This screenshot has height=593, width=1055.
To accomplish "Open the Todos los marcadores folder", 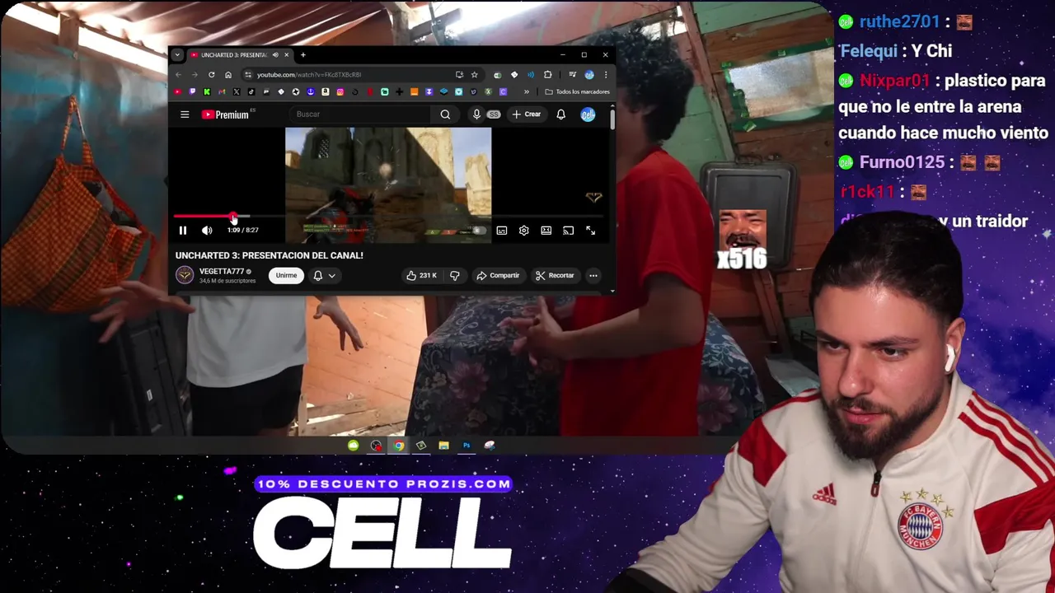I will pos(578,91).
